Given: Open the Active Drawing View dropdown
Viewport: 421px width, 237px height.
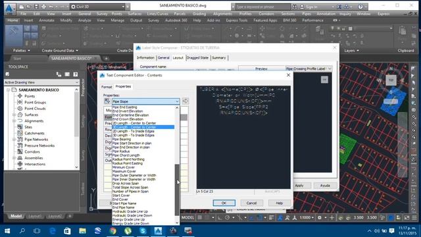Looking at the screenshot, I should click(41, 82).
